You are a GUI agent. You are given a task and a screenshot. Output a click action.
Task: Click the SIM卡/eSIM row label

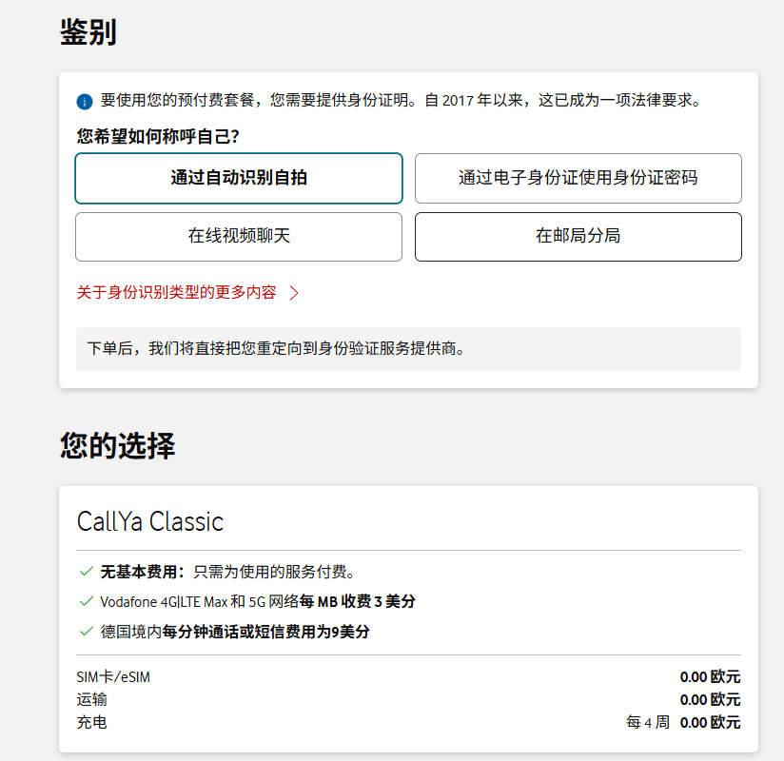coord(113,677)
